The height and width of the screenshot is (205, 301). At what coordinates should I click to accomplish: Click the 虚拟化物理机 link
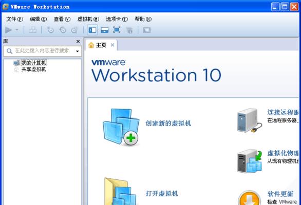(x=283, y=153)
